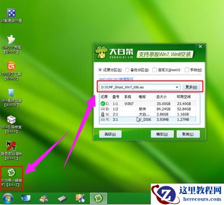Open the Win引导修复 [Alt+F] boot repair icon

11,124
